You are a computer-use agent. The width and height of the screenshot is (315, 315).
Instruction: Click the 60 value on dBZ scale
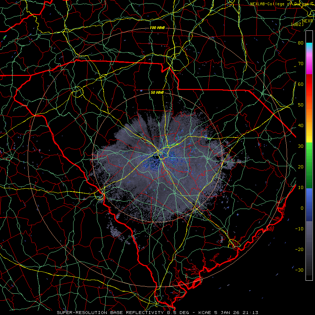pos(301,84)
